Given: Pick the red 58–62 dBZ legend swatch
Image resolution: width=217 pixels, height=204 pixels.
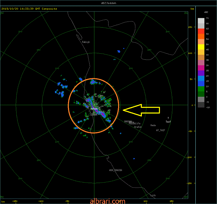Looking at the screenshot, I should tap(201, 31).
